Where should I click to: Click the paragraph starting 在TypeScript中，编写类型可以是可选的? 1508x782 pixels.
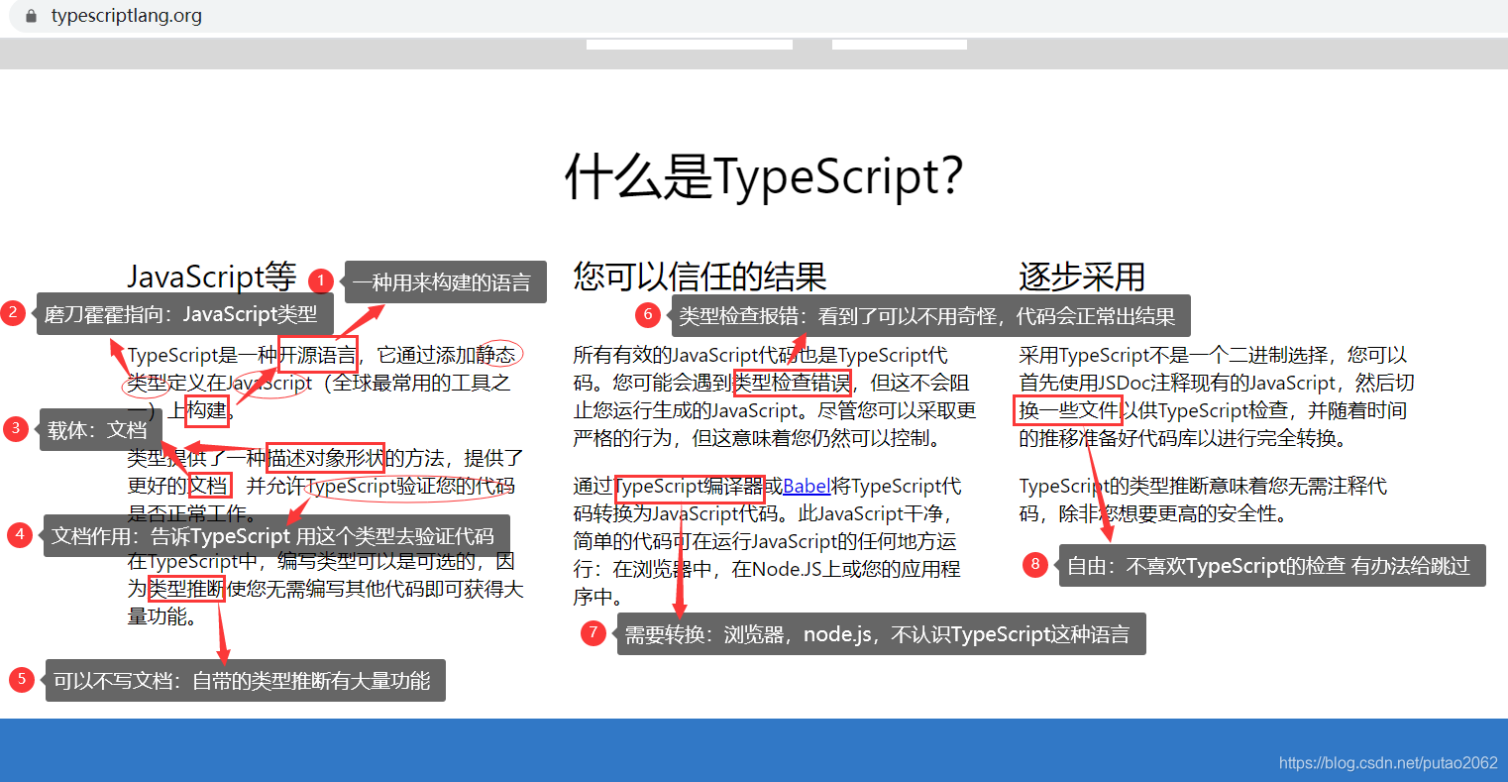tap(325, 589)
